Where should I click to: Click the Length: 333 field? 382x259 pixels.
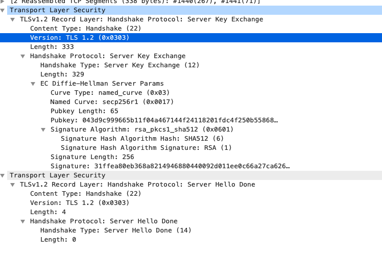[52, 47]
